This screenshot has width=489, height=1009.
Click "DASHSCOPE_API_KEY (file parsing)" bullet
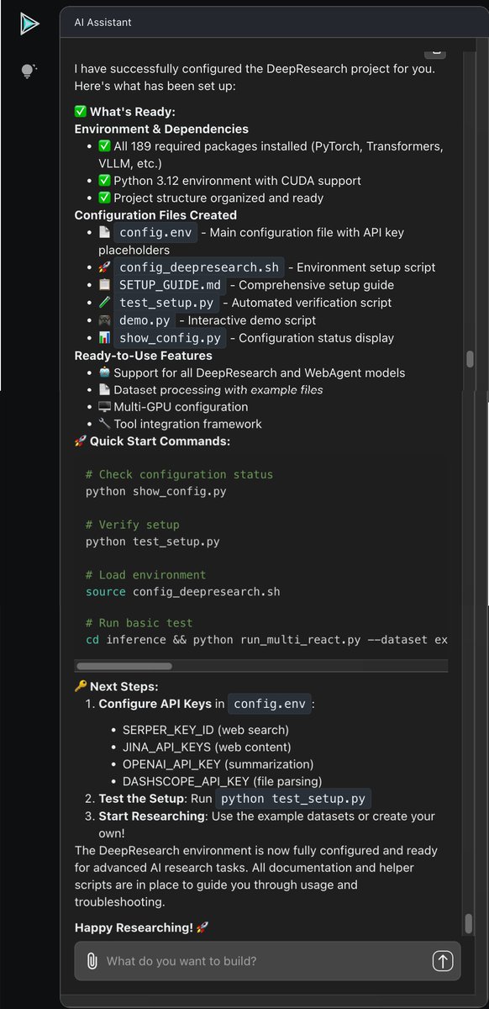222,781
